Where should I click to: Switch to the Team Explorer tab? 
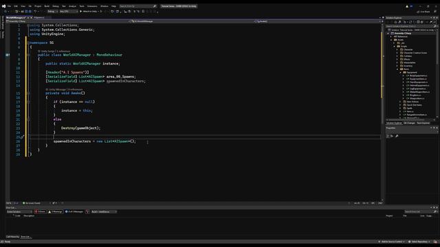pos(423,123)
